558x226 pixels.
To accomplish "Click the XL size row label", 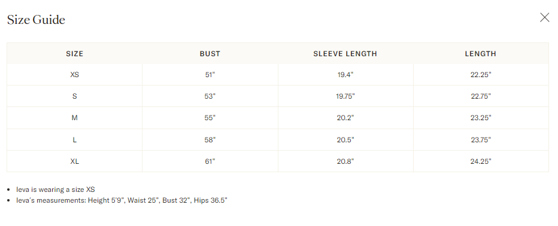I will point(75,161).
